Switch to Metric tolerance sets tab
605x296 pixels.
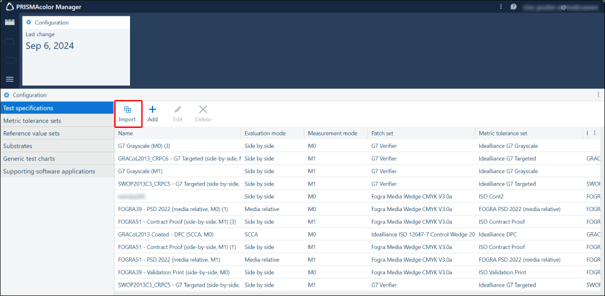(x=32, y=121)
